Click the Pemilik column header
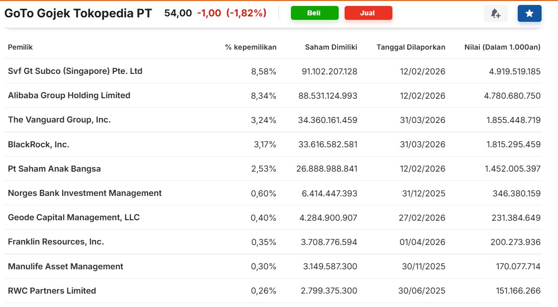558x307 pixels. click(x=20, y=47)
